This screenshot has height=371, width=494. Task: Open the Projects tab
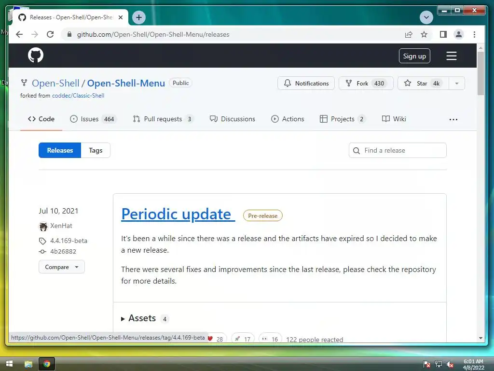point(343,119)
